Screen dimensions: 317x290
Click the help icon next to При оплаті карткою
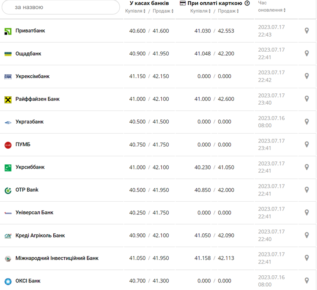[x=247, y=3]
